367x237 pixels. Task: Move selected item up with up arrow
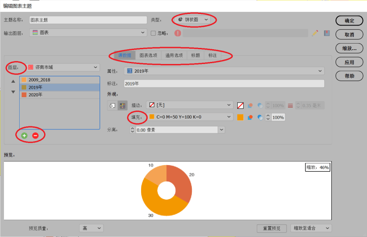pyautogui.click(x=13, y=81)
